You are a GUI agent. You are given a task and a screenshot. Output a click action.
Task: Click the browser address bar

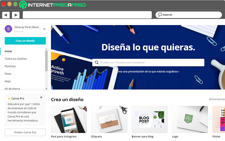(x=87, y=15)
